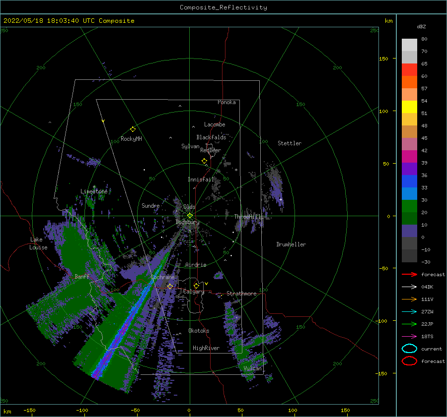Image resolution: width=447 pixels, height=417 pixels.
Task: Click the white plus marker east of ThreeHills
Action: 281,199
